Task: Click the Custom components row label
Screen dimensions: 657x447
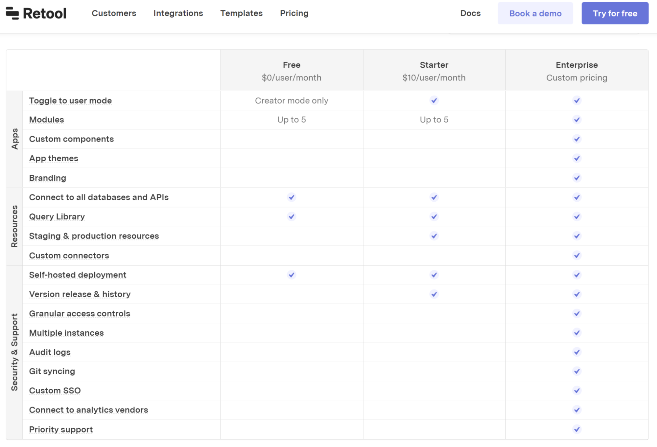Action: point(71,139)
